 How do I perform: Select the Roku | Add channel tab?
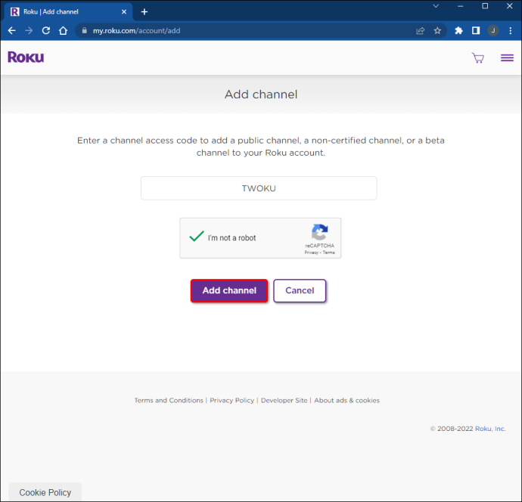(68, 12)
